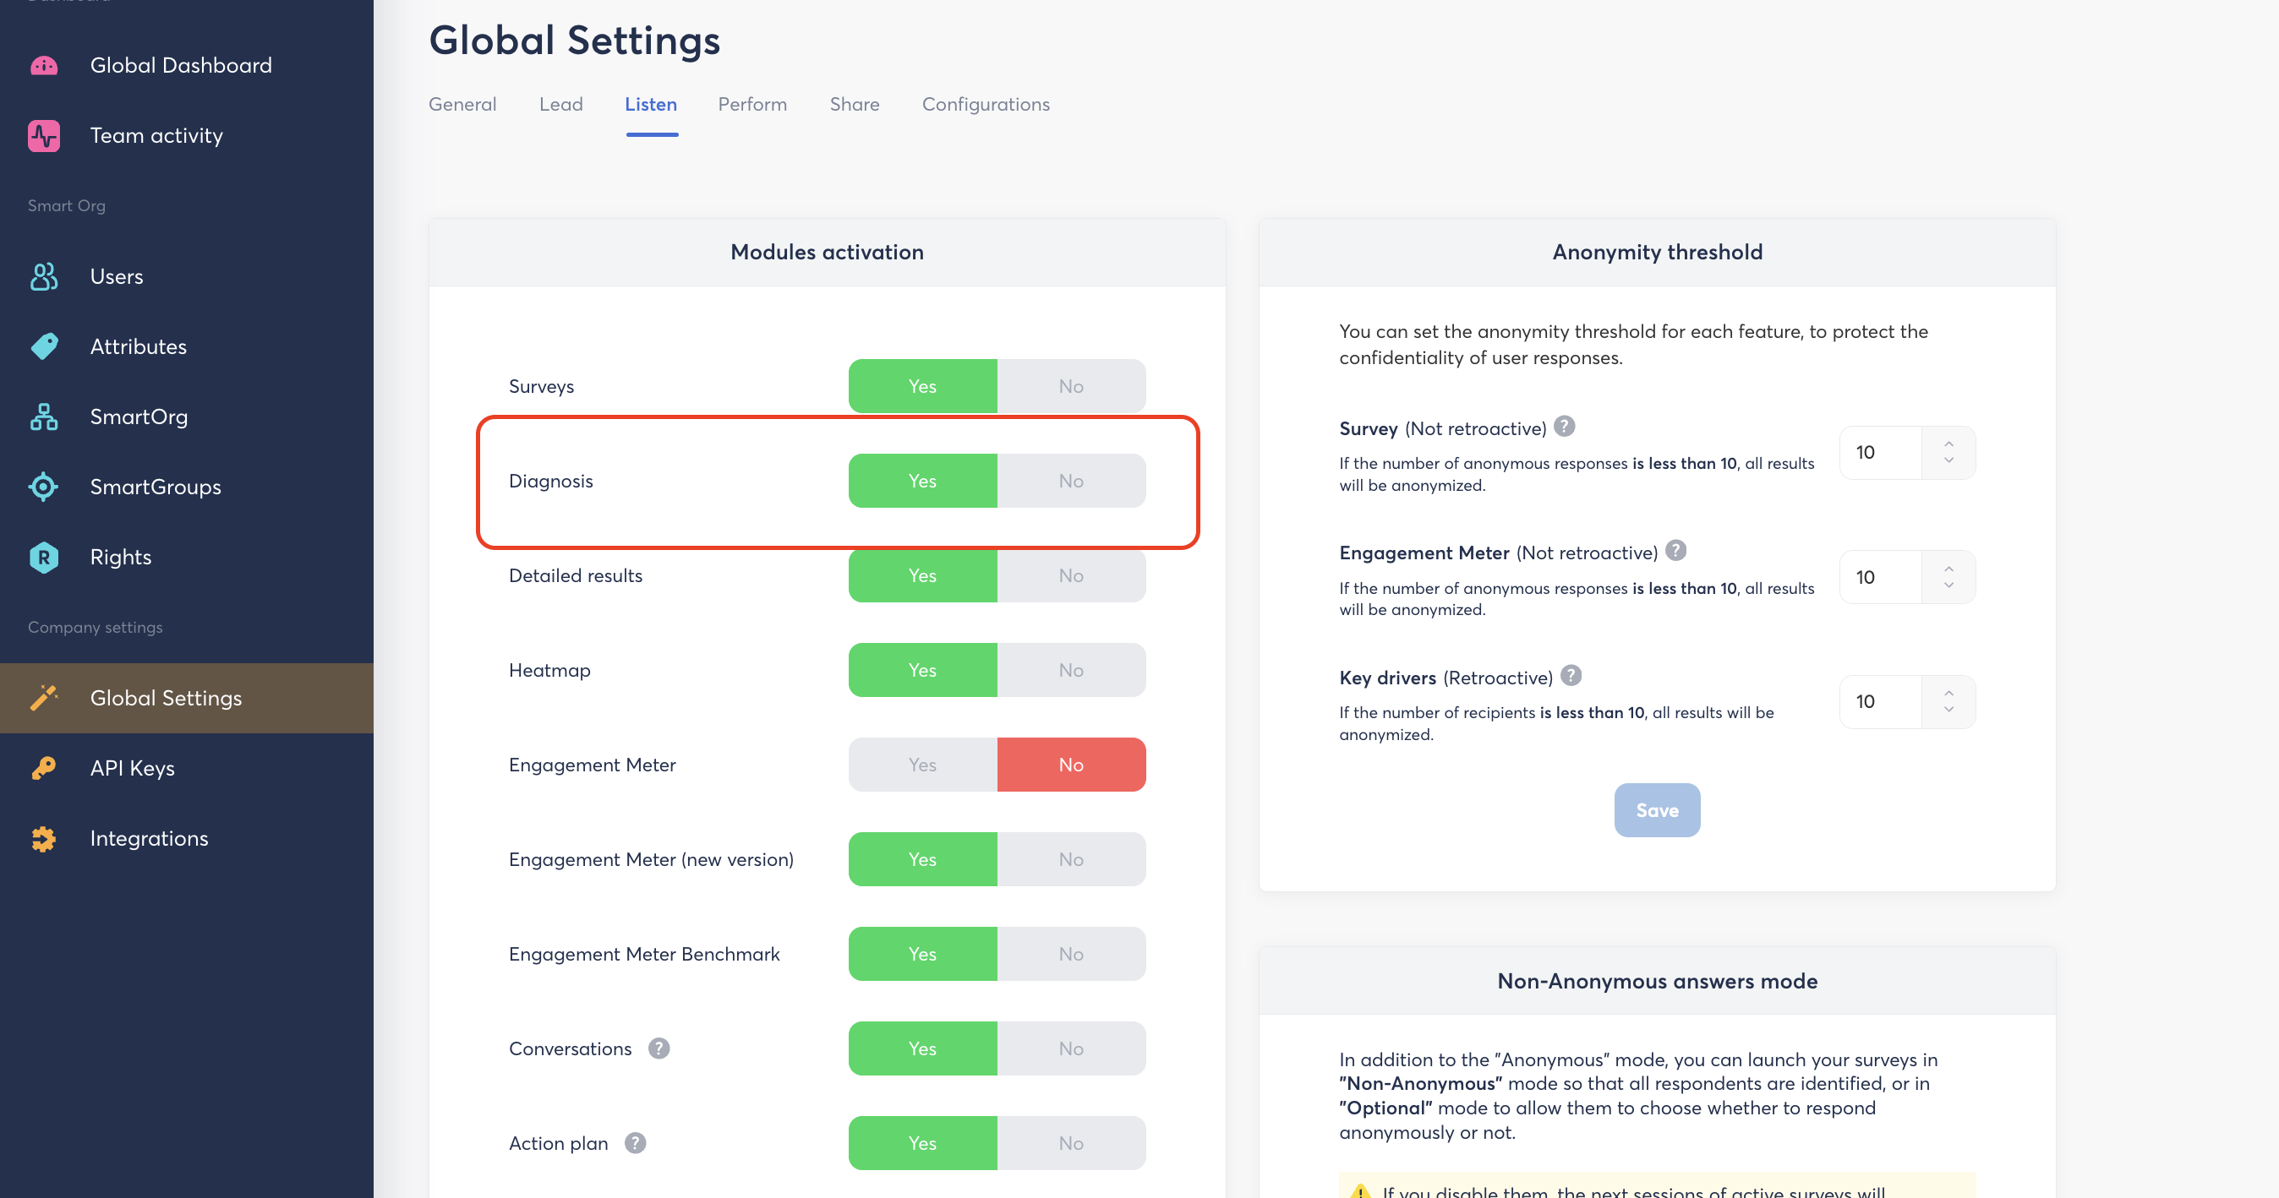Open Rights with the R hexagon icon
Image resolution: width=2279 pixels, height=1198 pixels.
click(43, 557)
